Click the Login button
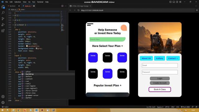This screenshot has width=199, height=112. [160, 78]
